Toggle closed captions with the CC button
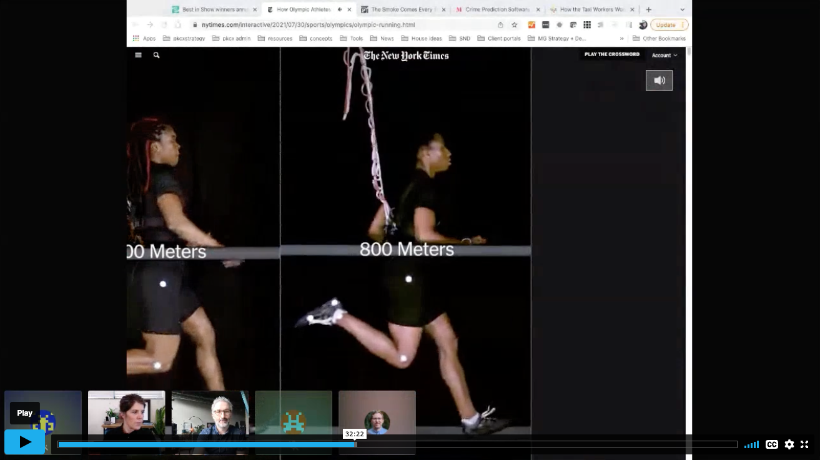This screenshot has height=460, width=820. pos(771,444)
